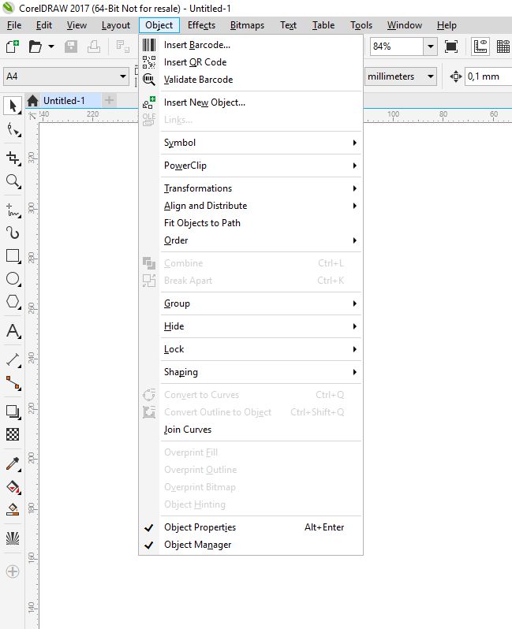Open the File menu

[x=14, y=25]
